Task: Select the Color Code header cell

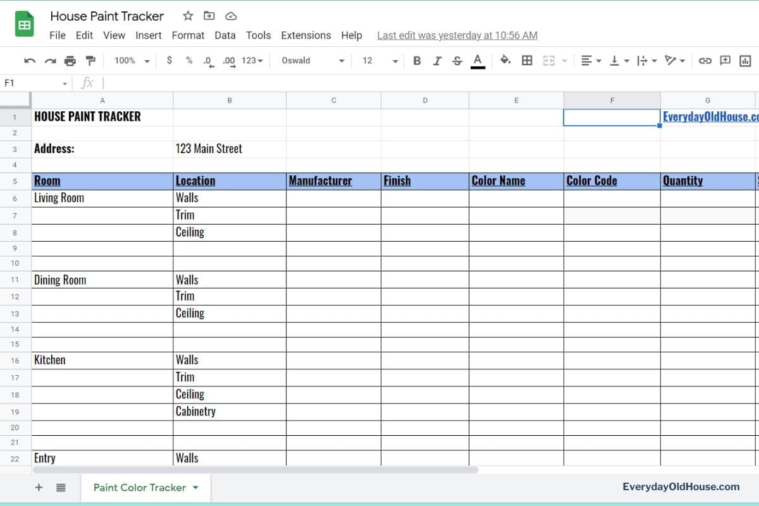Action: [612, 181]
